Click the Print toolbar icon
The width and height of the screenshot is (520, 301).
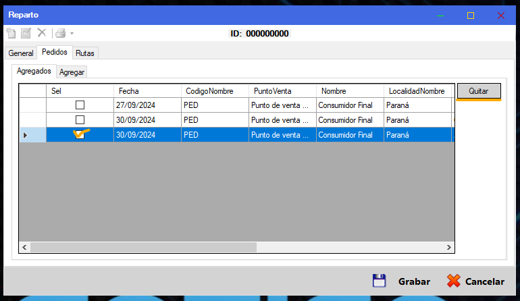60,33
